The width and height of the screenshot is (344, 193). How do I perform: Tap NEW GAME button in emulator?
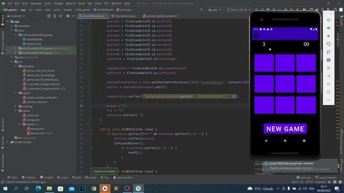click(285, 129)
